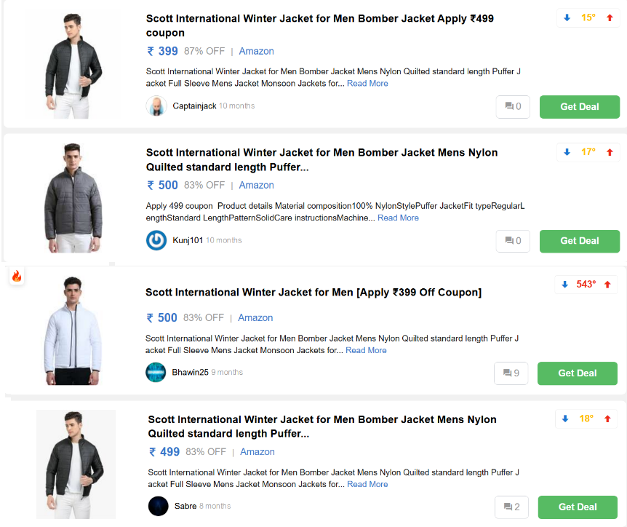The image size is (627, 527).
Task: Expand Read More on Kunj101's deal description
Action: point(398,218)
